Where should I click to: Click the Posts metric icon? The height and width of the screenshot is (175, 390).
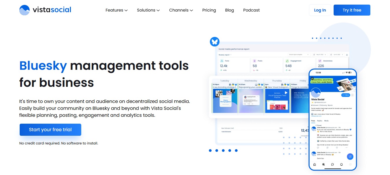(254, 61)
